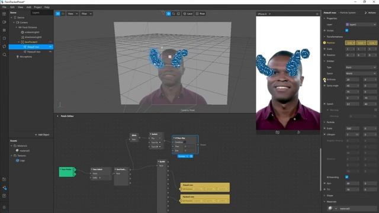The image size is (379, 213).
Task: Click the Add Object button
Action: (x=42, y=135)
